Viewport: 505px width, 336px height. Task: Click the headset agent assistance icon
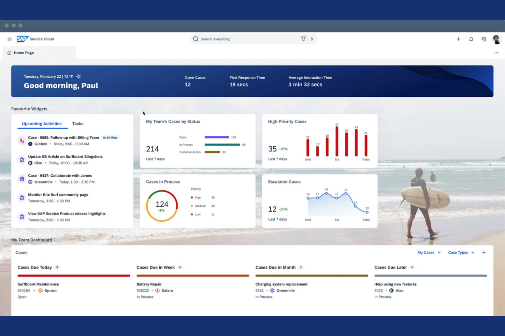[x=484, y=39]
